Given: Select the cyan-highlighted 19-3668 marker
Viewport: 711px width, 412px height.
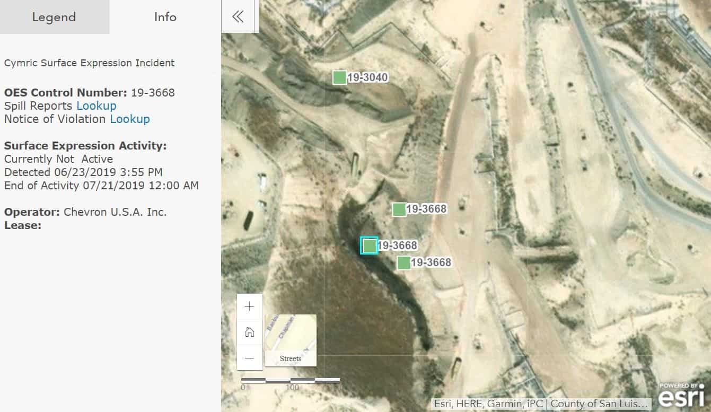Looking at the screenshot, I should [x=369, y=246].
